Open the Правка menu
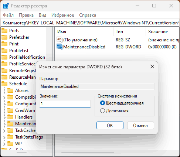This screenshot has width=180, height=157. tap(26, 15)
